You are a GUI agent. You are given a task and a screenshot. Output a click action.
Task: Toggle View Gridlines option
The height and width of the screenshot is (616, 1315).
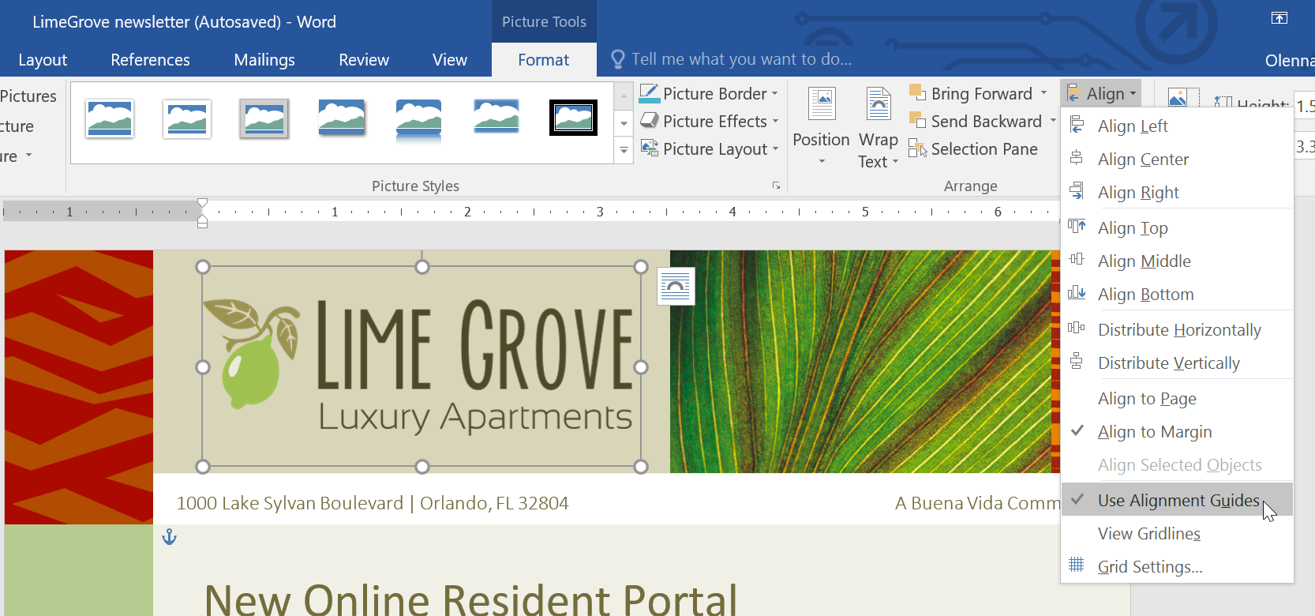coord(1148,534)
